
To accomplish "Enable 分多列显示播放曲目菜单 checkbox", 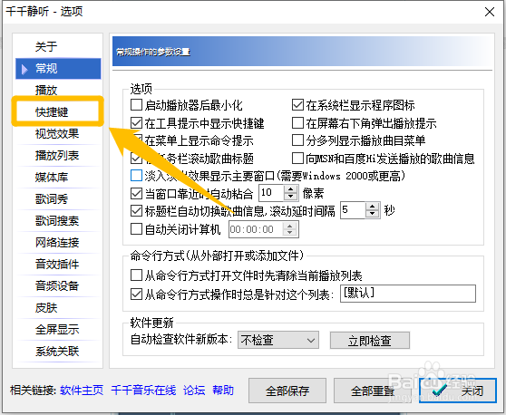I will [297, 140].
